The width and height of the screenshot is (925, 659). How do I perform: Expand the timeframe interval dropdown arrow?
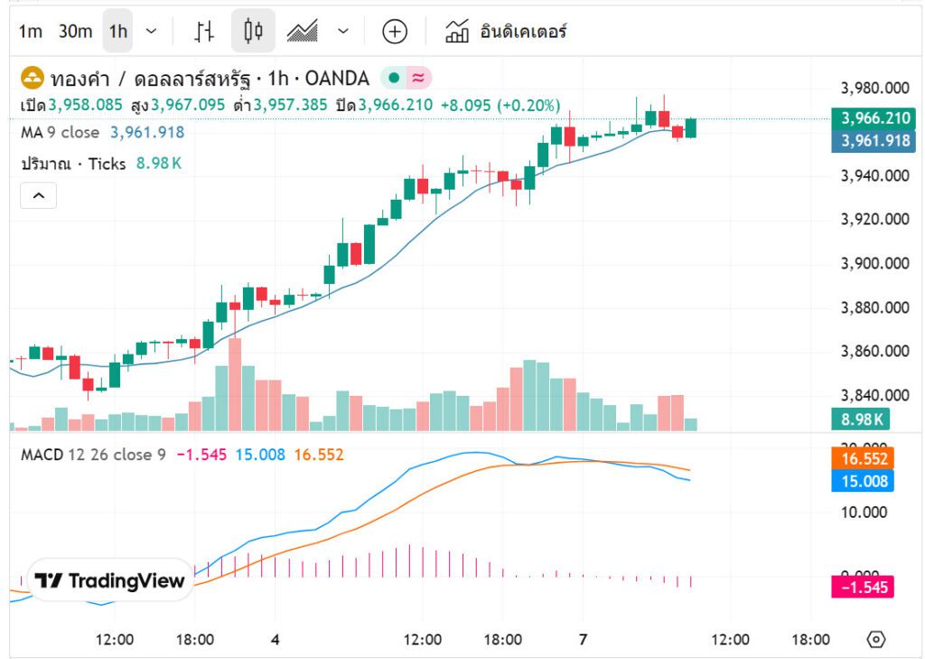coord(151,32)
